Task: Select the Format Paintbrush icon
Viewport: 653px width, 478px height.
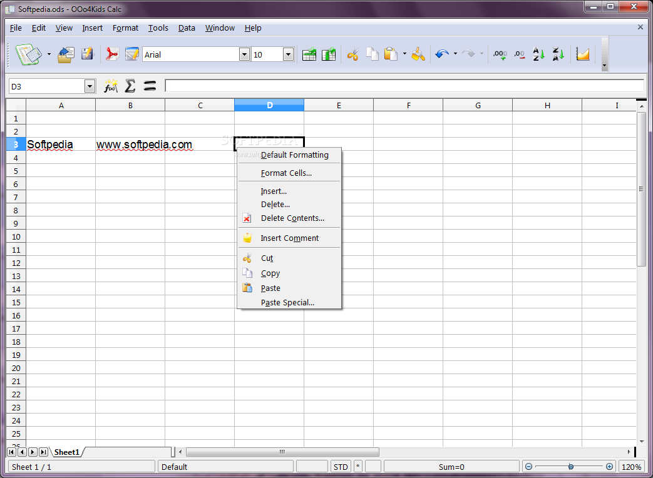Action: pyautogui.click(x=418, y=54)
